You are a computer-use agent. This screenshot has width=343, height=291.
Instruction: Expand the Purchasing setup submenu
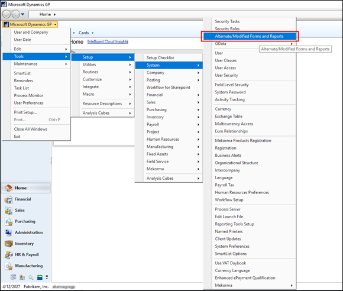click(169, 109)
